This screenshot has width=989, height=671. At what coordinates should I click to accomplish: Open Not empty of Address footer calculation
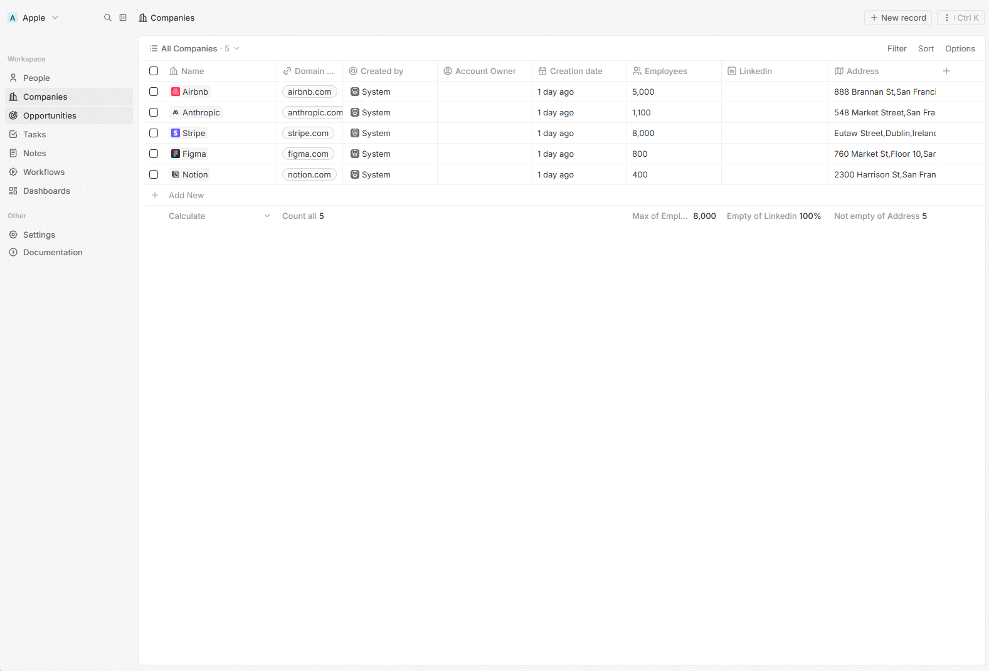coord(881,216)
